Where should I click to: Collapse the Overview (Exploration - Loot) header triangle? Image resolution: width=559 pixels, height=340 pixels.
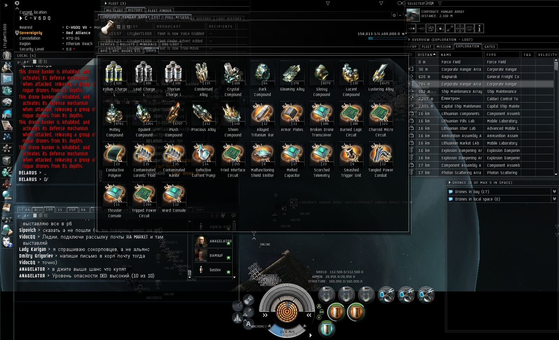(x=409, y=40)
